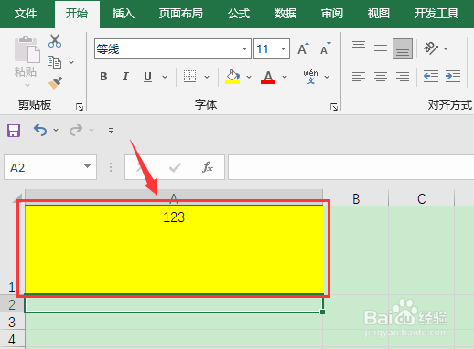The image size is (474, 349).
Task: Open font color dropdown arrow
Action: click(285, 77)
